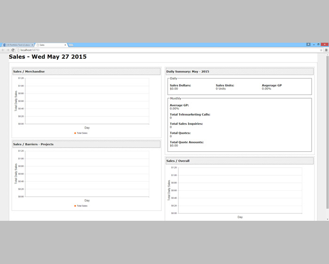Click the Avgerage GP label

(272, 85)
